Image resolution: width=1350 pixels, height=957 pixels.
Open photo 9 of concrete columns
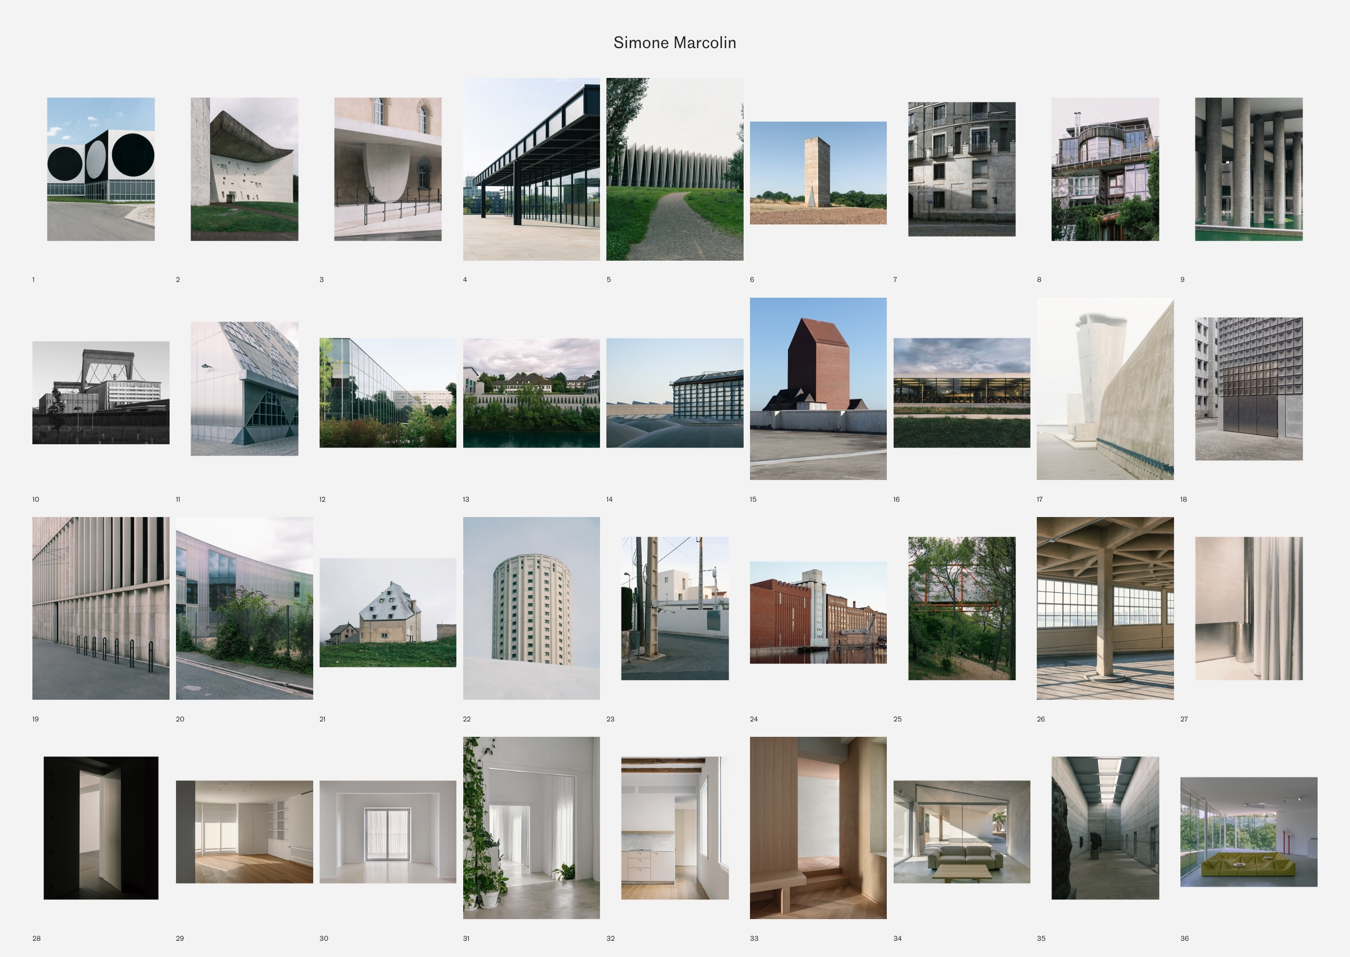click(x=1249, y=169)
